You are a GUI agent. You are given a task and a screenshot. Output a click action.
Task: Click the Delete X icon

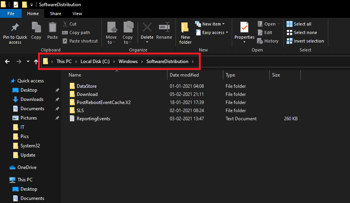pyautogui.click(x=147, y=27)
